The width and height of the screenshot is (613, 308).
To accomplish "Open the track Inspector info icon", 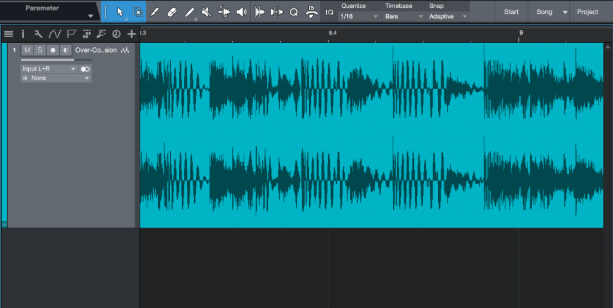I will (x=23, y=34).
